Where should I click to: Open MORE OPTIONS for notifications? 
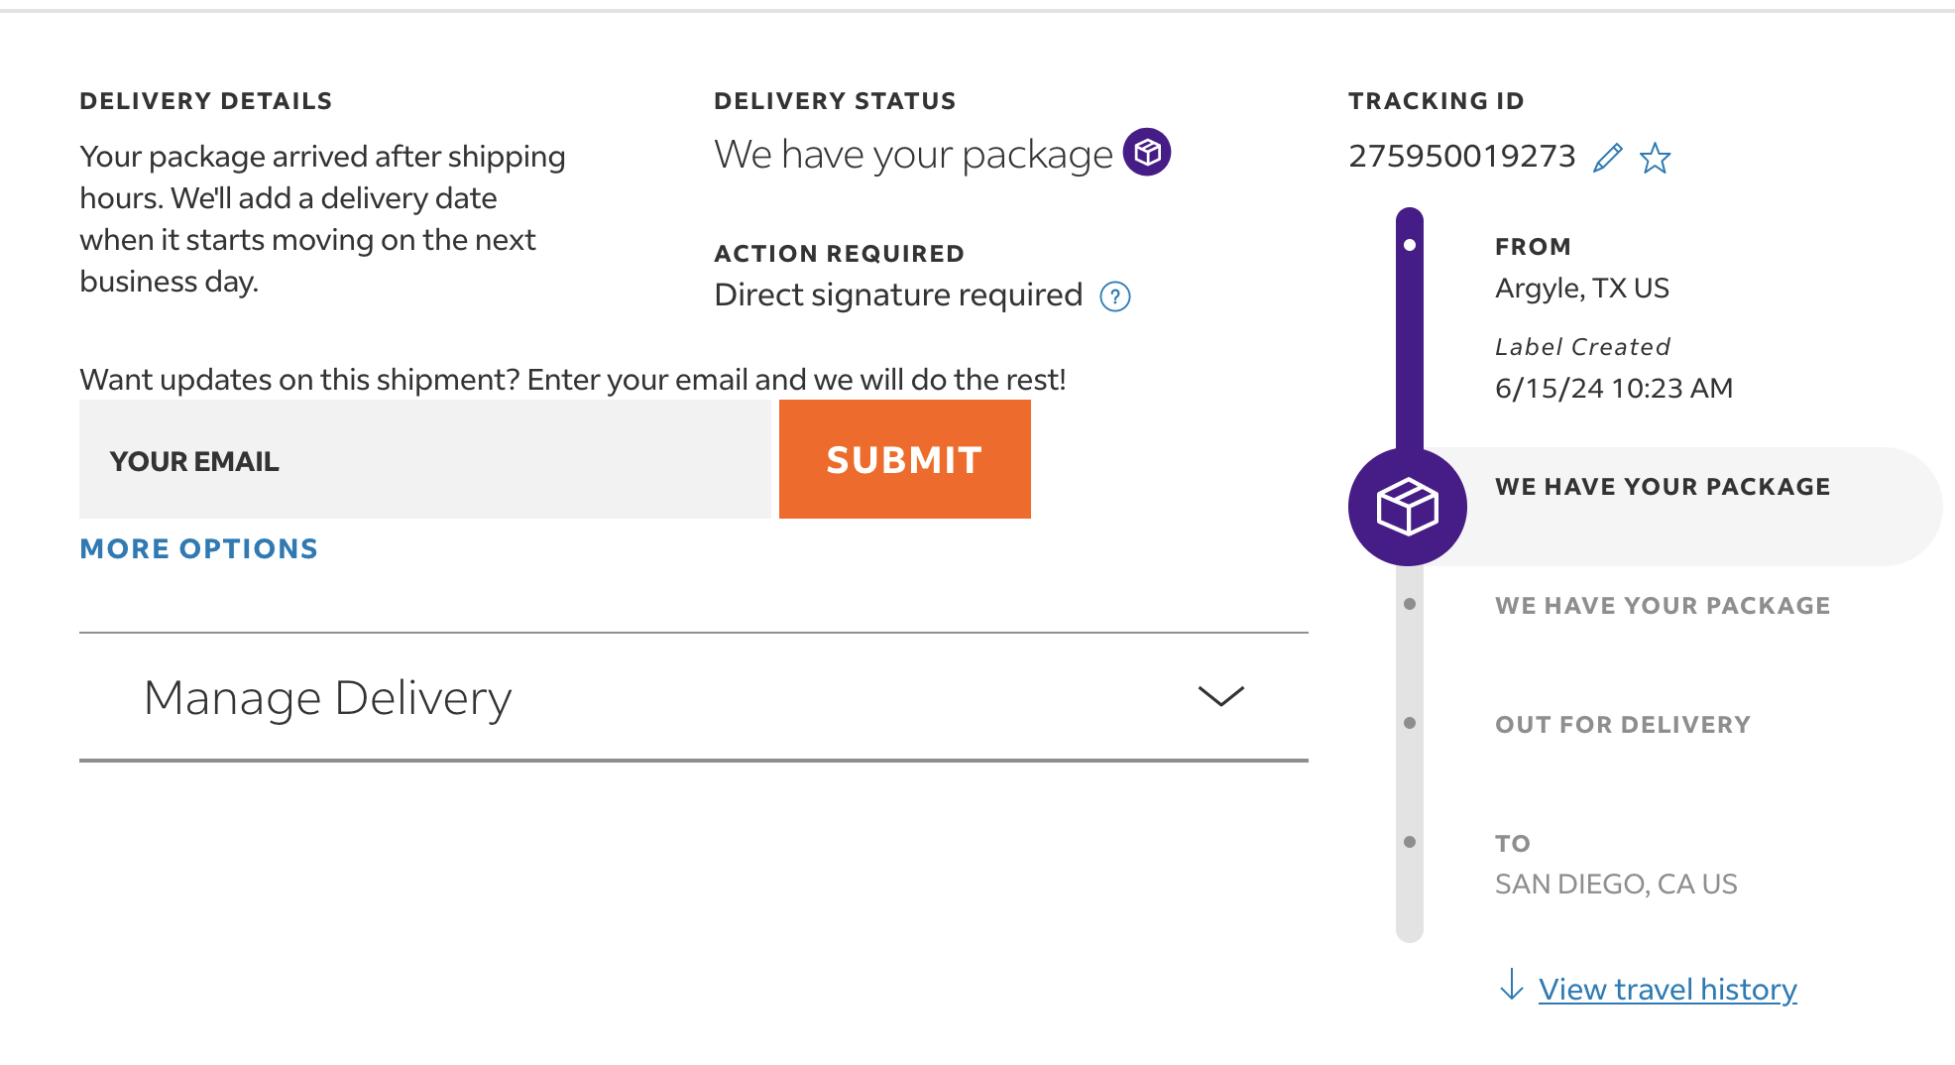tap(199, 548)
